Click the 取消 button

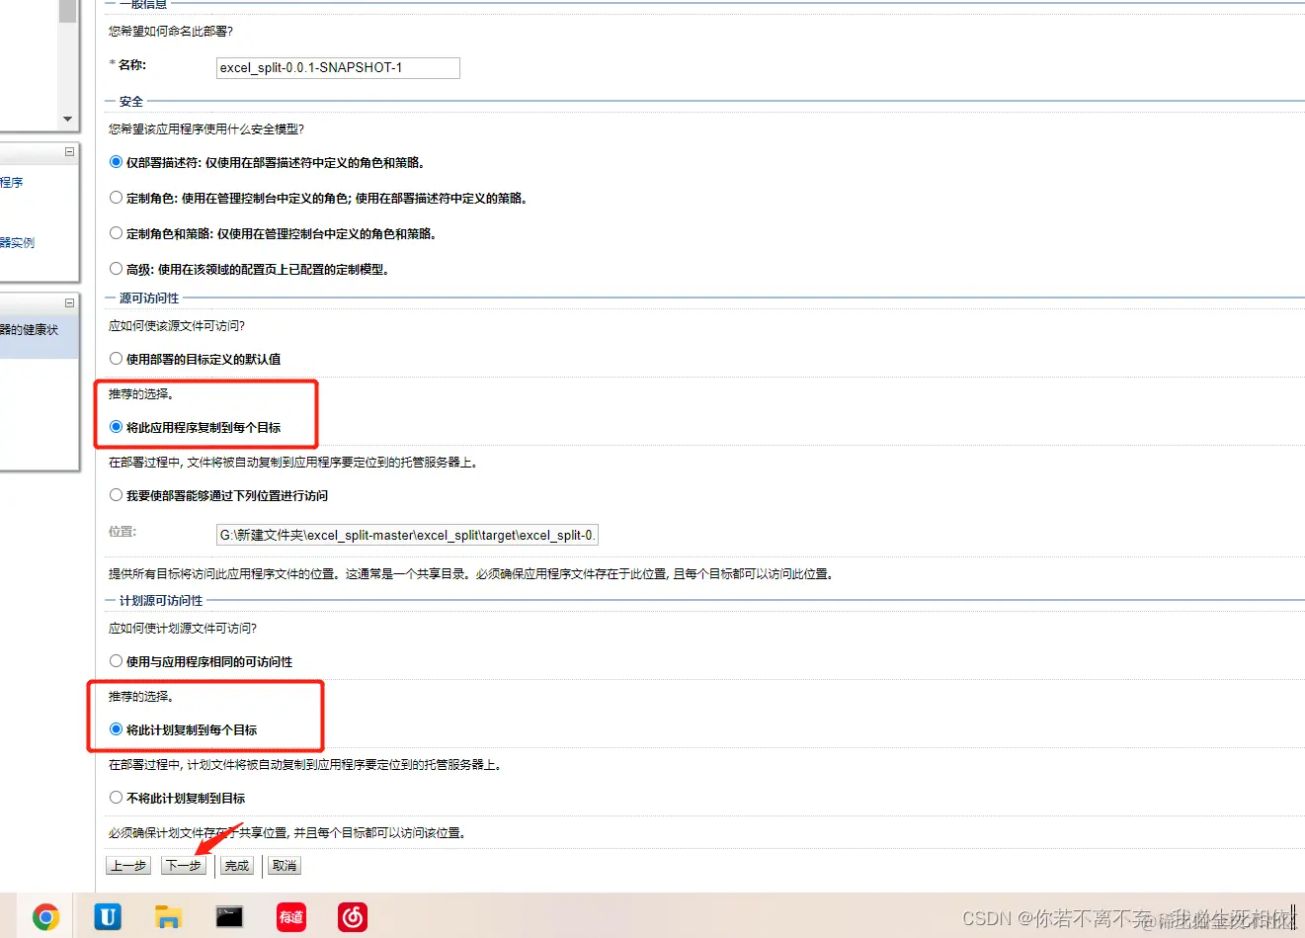coord(285,866)
